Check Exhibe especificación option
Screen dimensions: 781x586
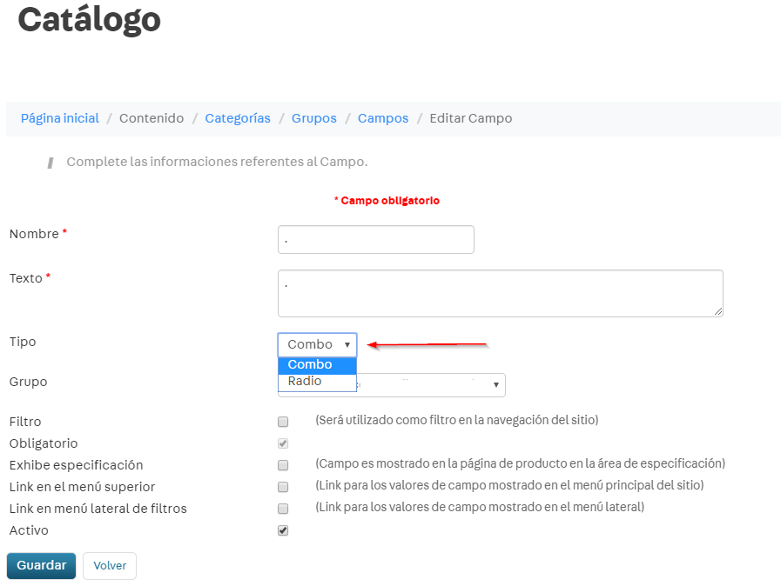[282, 465]
